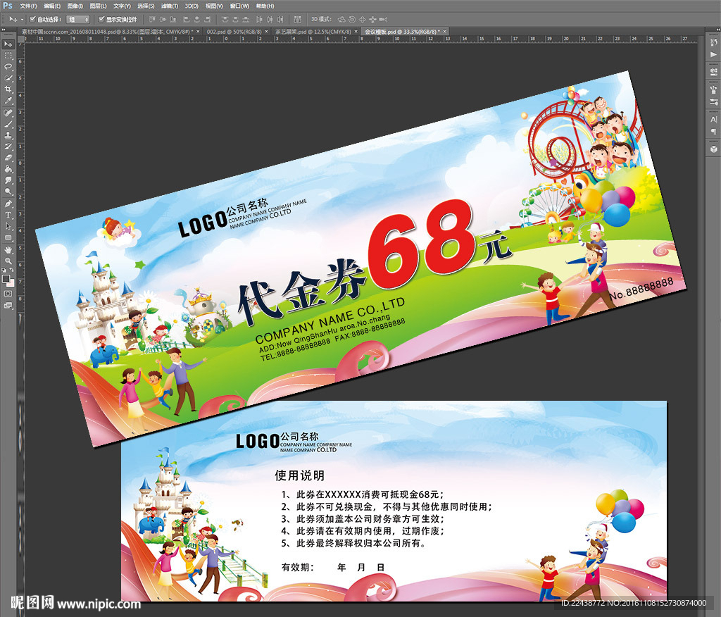The width and height of the screenshot is (721, 617).
Task: Reset default foreground and background colors
Action: coord(4,270)
